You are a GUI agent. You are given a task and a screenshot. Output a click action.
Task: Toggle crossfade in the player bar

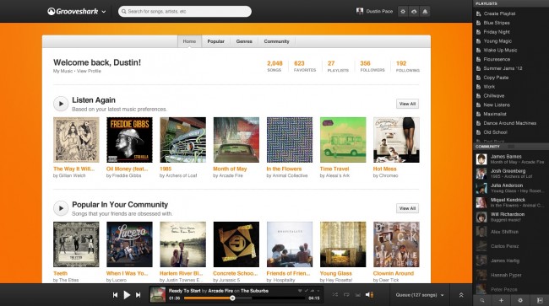(x=357, y=295)
